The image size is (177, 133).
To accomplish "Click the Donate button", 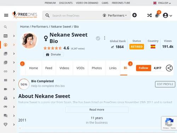I will pyautogui.click(x=53, y=55).
